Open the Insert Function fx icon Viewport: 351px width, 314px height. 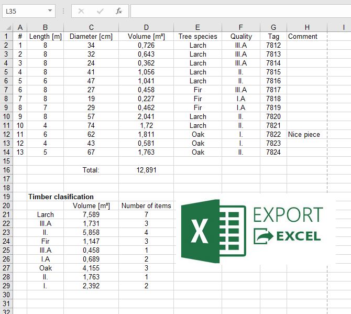(118, 11)
